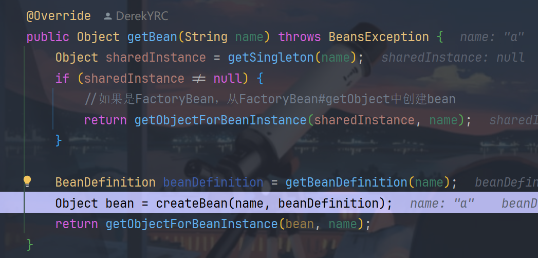Click getObjectForBeanInstance(sharedInstance, name) call
Image resolution: width=538 pixels, height=258 pixels.
point(300,120)
